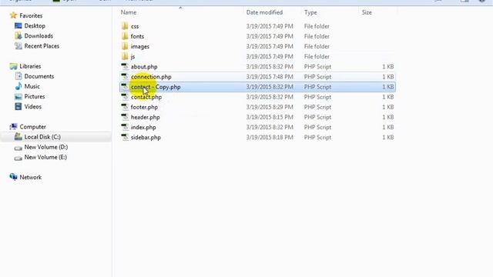Click sidebar.php date 3/19/2015 8:18 PM
This screenshot has height=277, width=493.
270,137
